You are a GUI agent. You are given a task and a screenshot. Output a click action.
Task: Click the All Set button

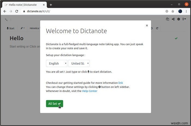(x=55, y=104)
